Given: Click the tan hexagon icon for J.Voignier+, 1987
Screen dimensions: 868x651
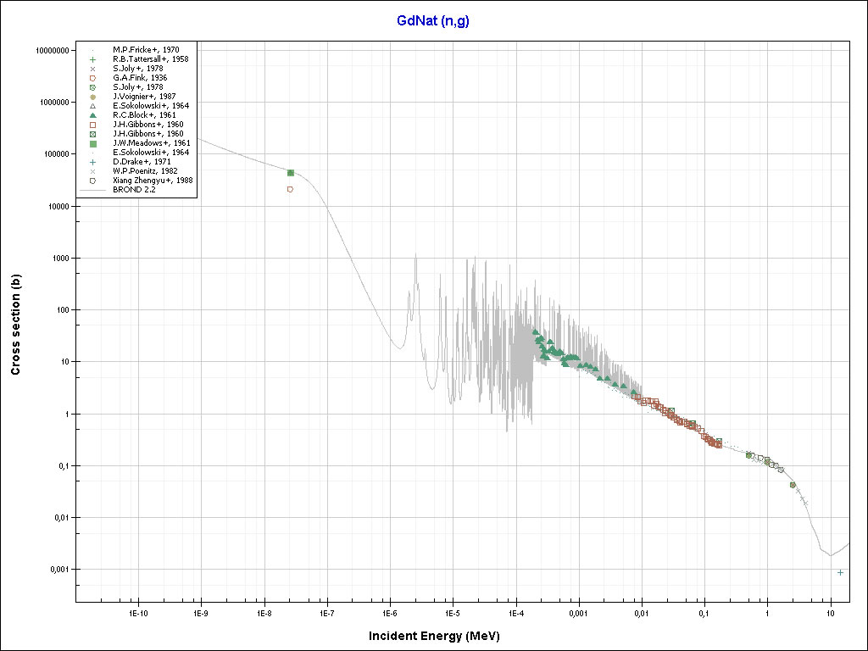Looking at the screenshot, I should click(92, 97).
